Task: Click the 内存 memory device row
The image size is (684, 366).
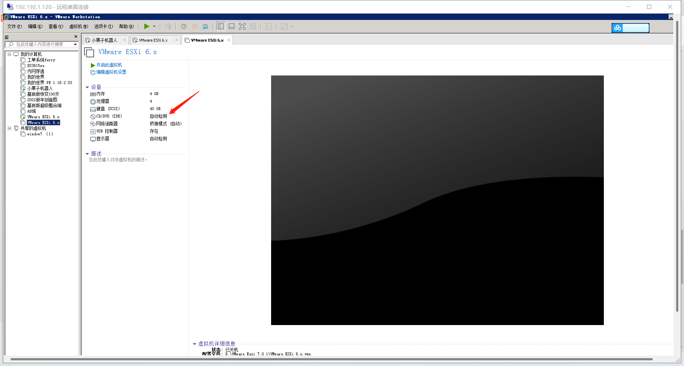Action: coord(137,94)
